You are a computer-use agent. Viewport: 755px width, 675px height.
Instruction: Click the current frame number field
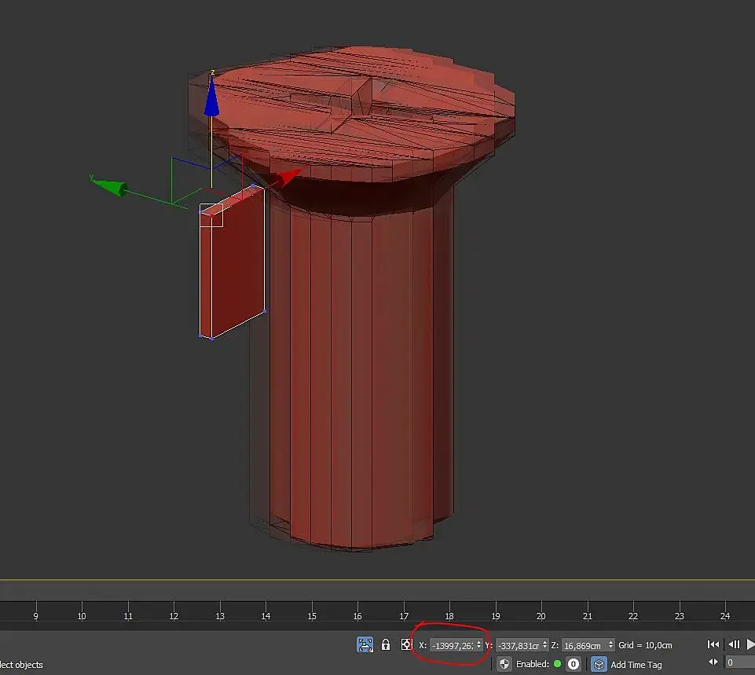click(x=740, y=663)
